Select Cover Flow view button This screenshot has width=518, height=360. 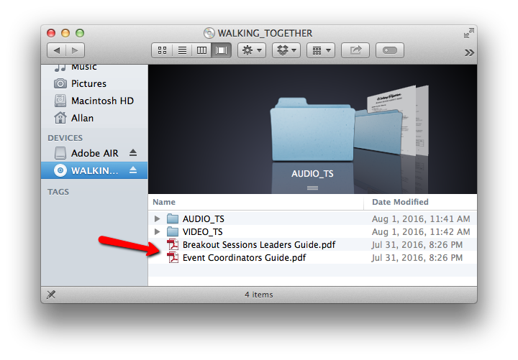tap(222, 50)
